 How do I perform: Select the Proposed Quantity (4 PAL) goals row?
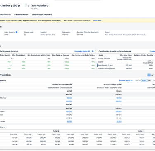pyautogui.click(x=126, y=68)
